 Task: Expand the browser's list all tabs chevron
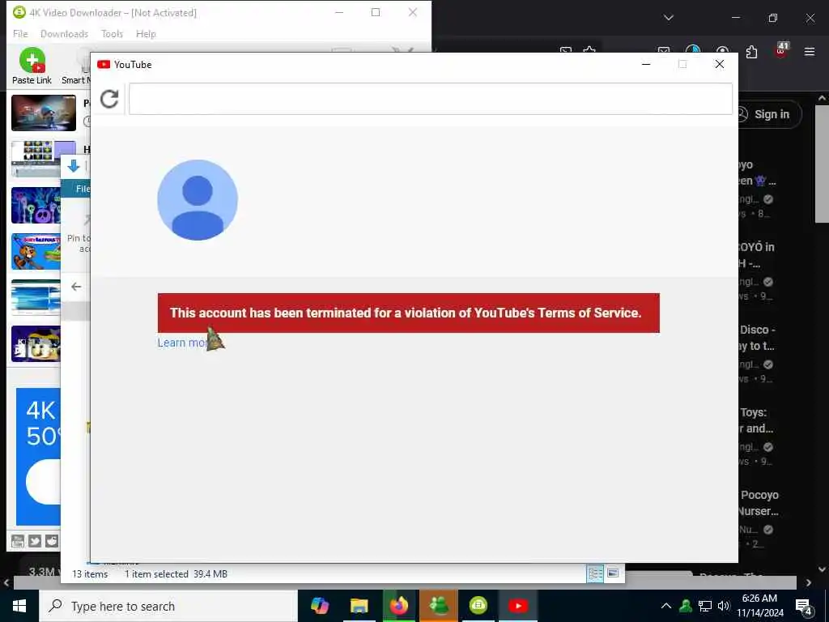(669, 18)
